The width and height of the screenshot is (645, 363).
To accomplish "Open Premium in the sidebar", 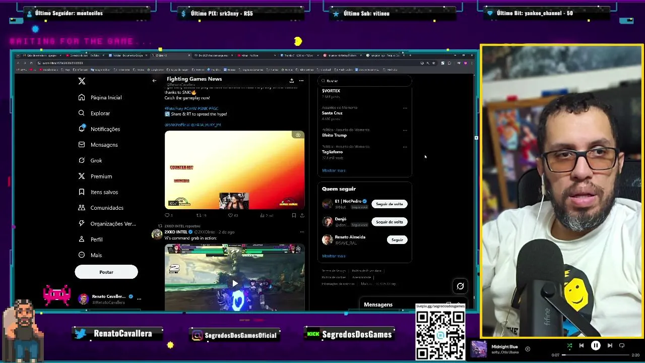I will 95,176.
